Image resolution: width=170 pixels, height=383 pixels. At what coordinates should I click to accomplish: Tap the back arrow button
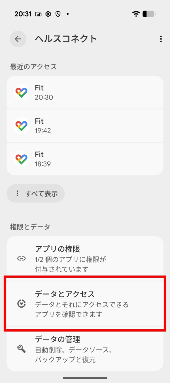click(x=18, y=39)
